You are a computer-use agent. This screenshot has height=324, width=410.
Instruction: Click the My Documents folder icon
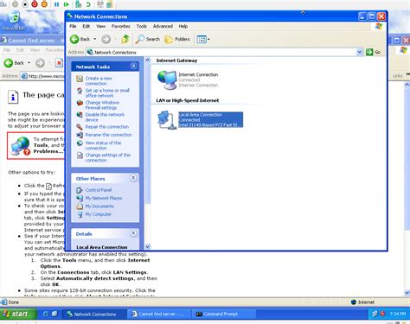[x=80, y=206]
